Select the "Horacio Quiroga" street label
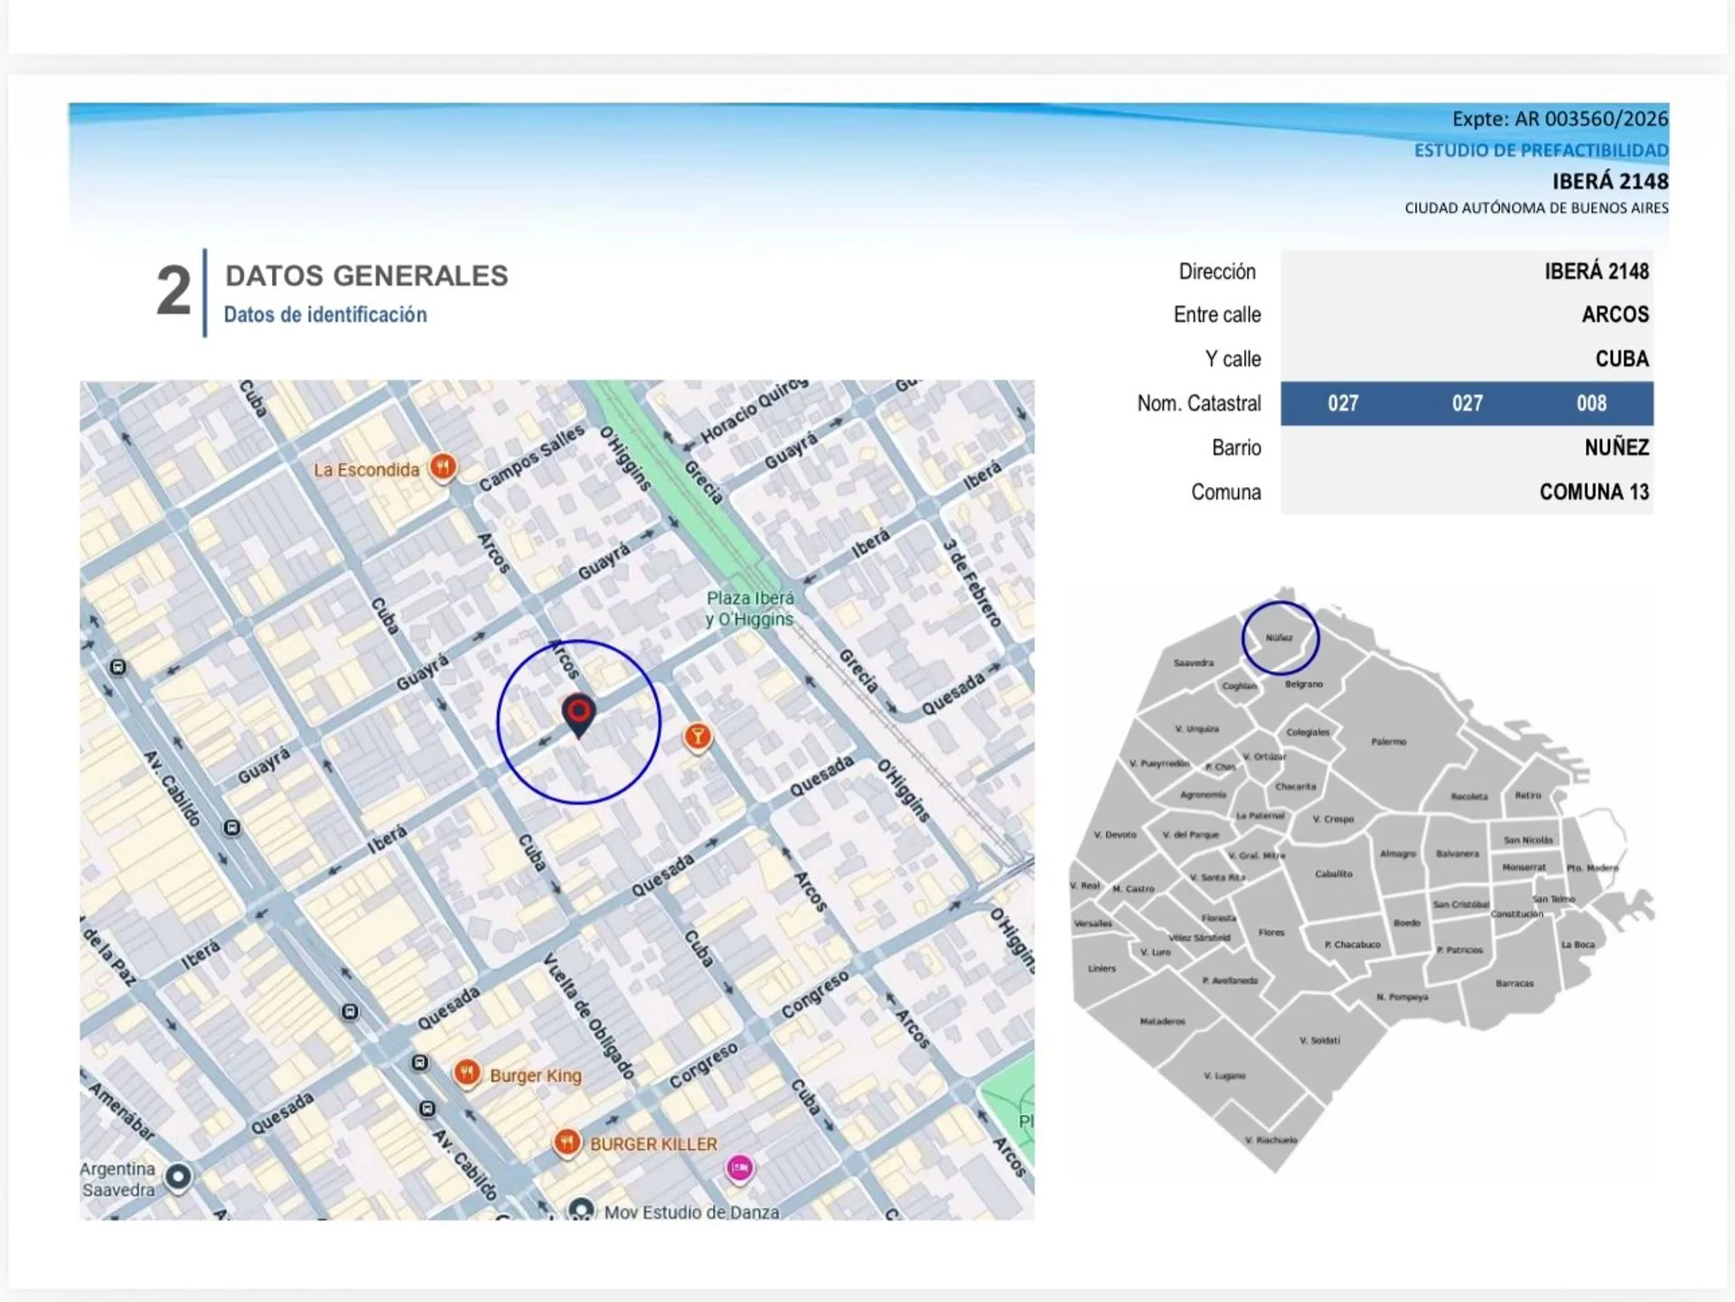The width and height of the screenshot is (1735, 1302). coord(754,411)
